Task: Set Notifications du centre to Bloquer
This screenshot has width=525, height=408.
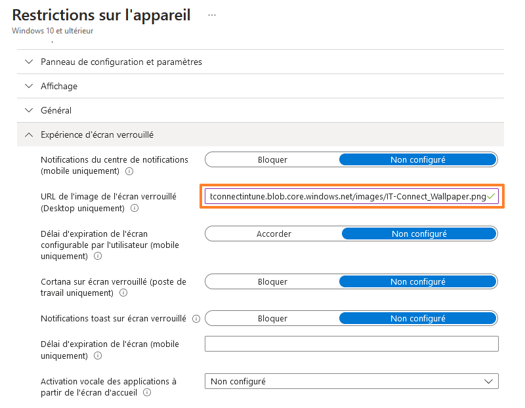Action: tap(272, 159)
